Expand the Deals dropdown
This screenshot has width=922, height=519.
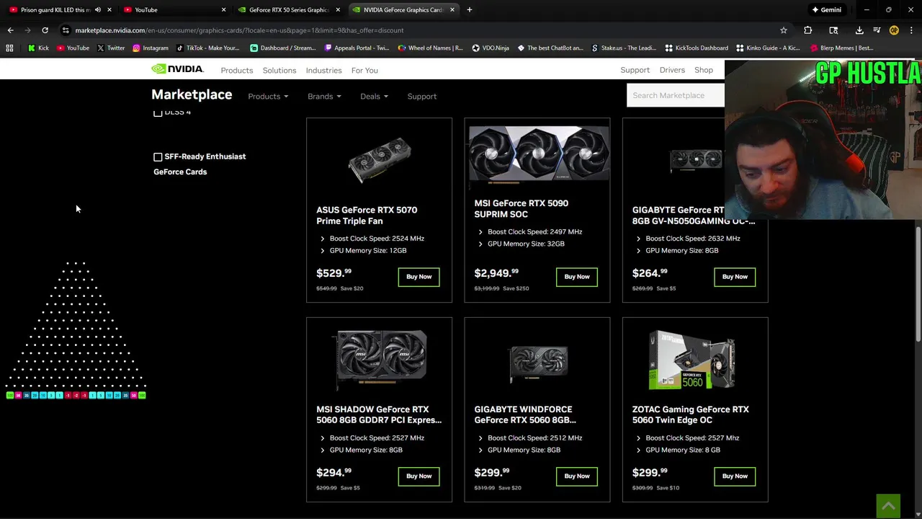[x=374, y=97]
